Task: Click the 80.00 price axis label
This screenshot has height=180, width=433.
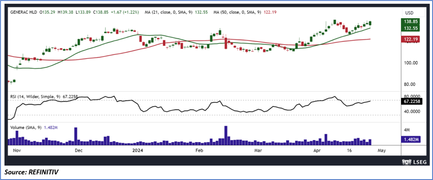Action: click(x=410, y=84)
